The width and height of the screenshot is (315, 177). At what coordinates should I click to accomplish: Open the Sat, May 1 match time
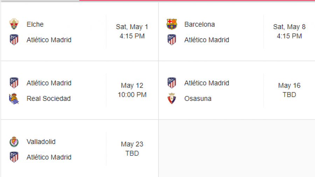(132, 32)
